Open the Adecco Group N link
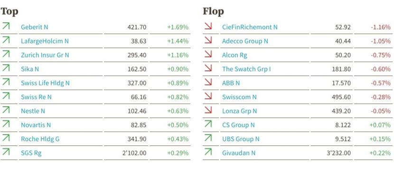394x170 pixels. point(245,41)
